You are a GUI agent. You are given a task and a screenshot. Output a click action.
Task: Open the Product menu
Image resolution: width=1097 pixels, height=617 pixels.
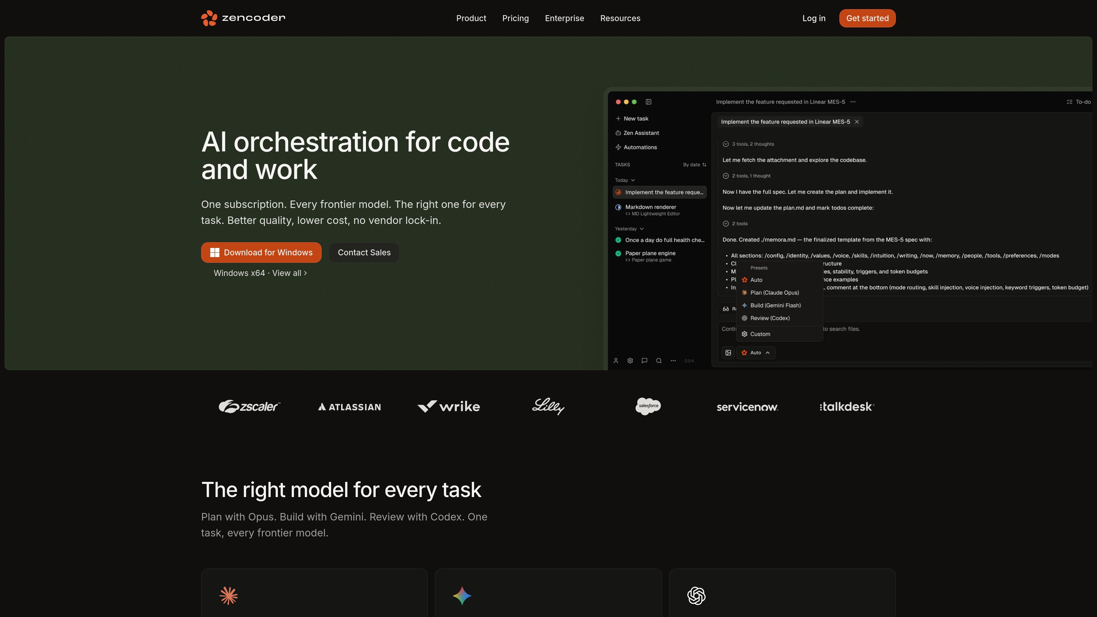471,18
